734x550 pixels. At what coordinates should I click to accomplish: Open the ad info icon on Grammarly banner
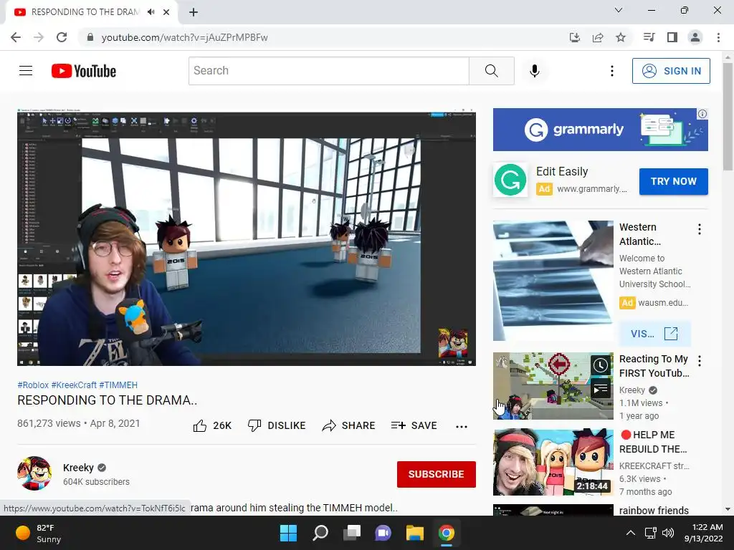(x=702, y=114)
